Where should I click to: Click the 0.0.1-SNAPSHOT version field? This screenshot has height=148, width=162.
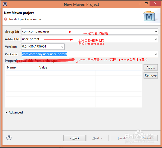pyautogui.click(x=43, y=47)
